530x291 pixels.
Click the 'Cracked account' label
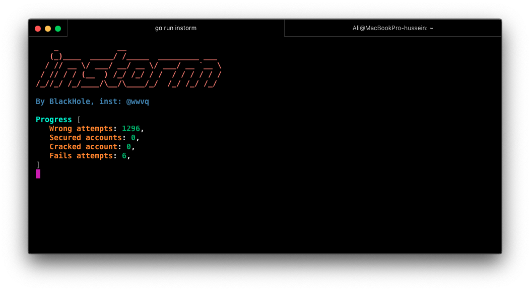(83, 147)
